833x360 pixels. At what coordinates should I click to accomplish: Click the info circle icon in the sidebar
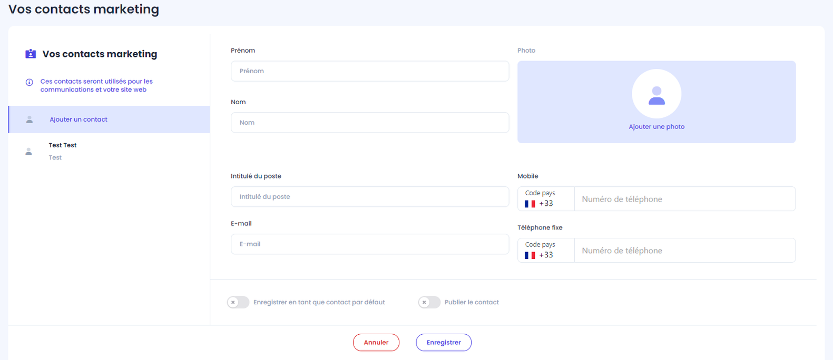[x=30, y=82]
